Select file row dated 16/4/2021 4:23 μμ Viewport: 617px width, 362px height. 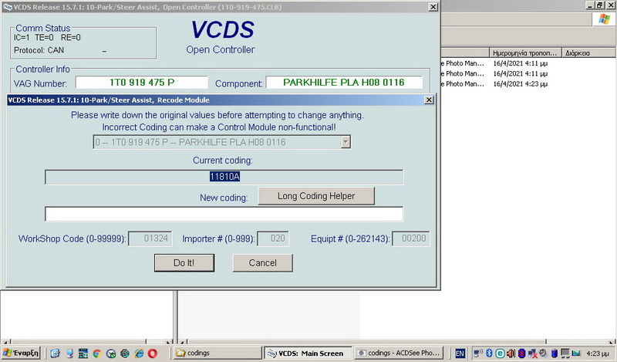tap(528, 84)
